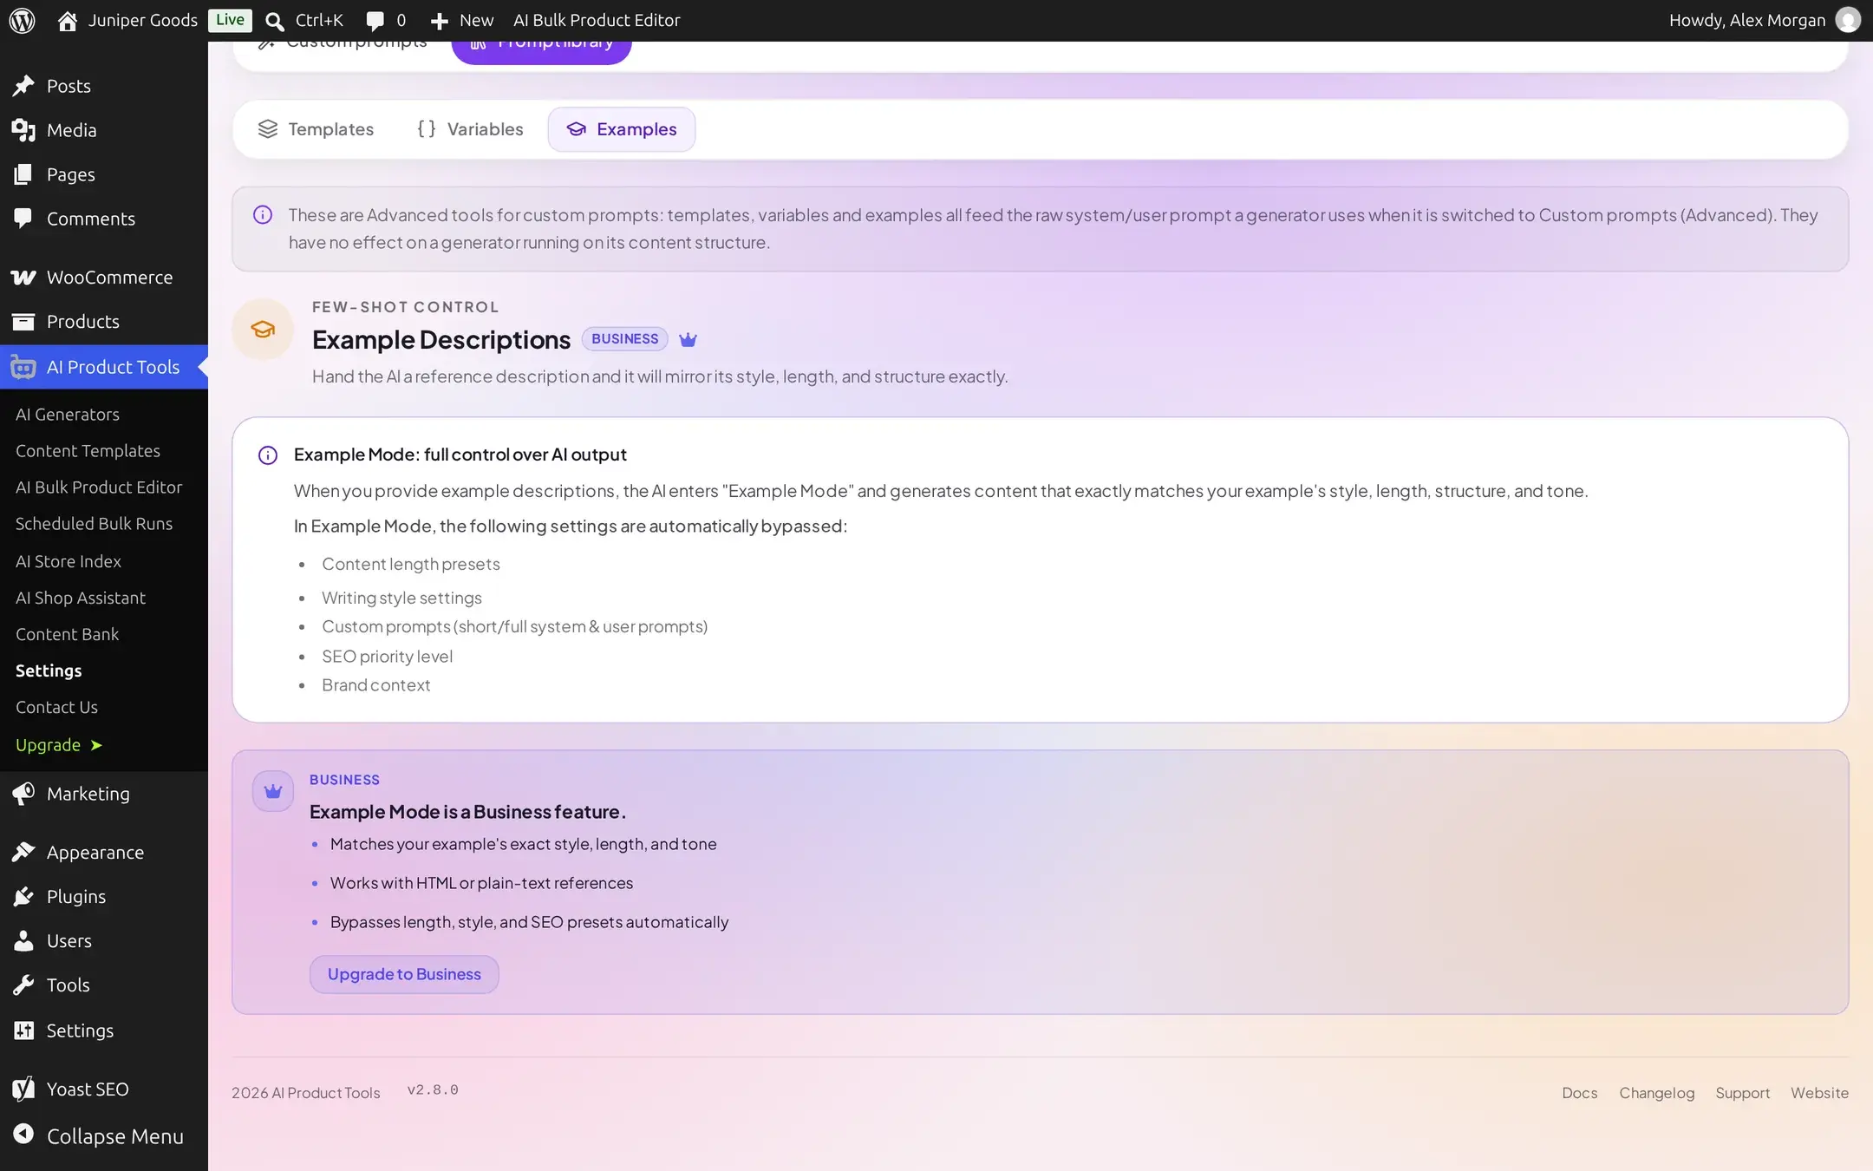This screenshot has height=1171, width=1873.
Task: Open Scheduled Bulk Runs submenu item
Action: [94, 523]
